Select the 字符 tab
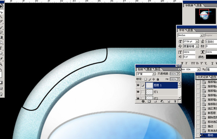 point(182,30)
